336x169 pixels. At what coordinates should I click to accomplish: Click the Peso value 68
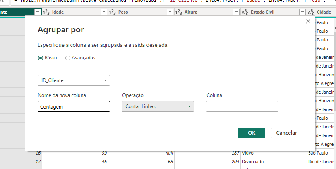coord(170,162)
